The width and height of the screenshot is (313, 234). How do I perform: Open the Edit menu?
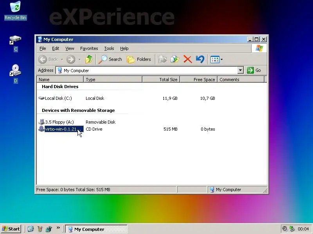point(56,48)
